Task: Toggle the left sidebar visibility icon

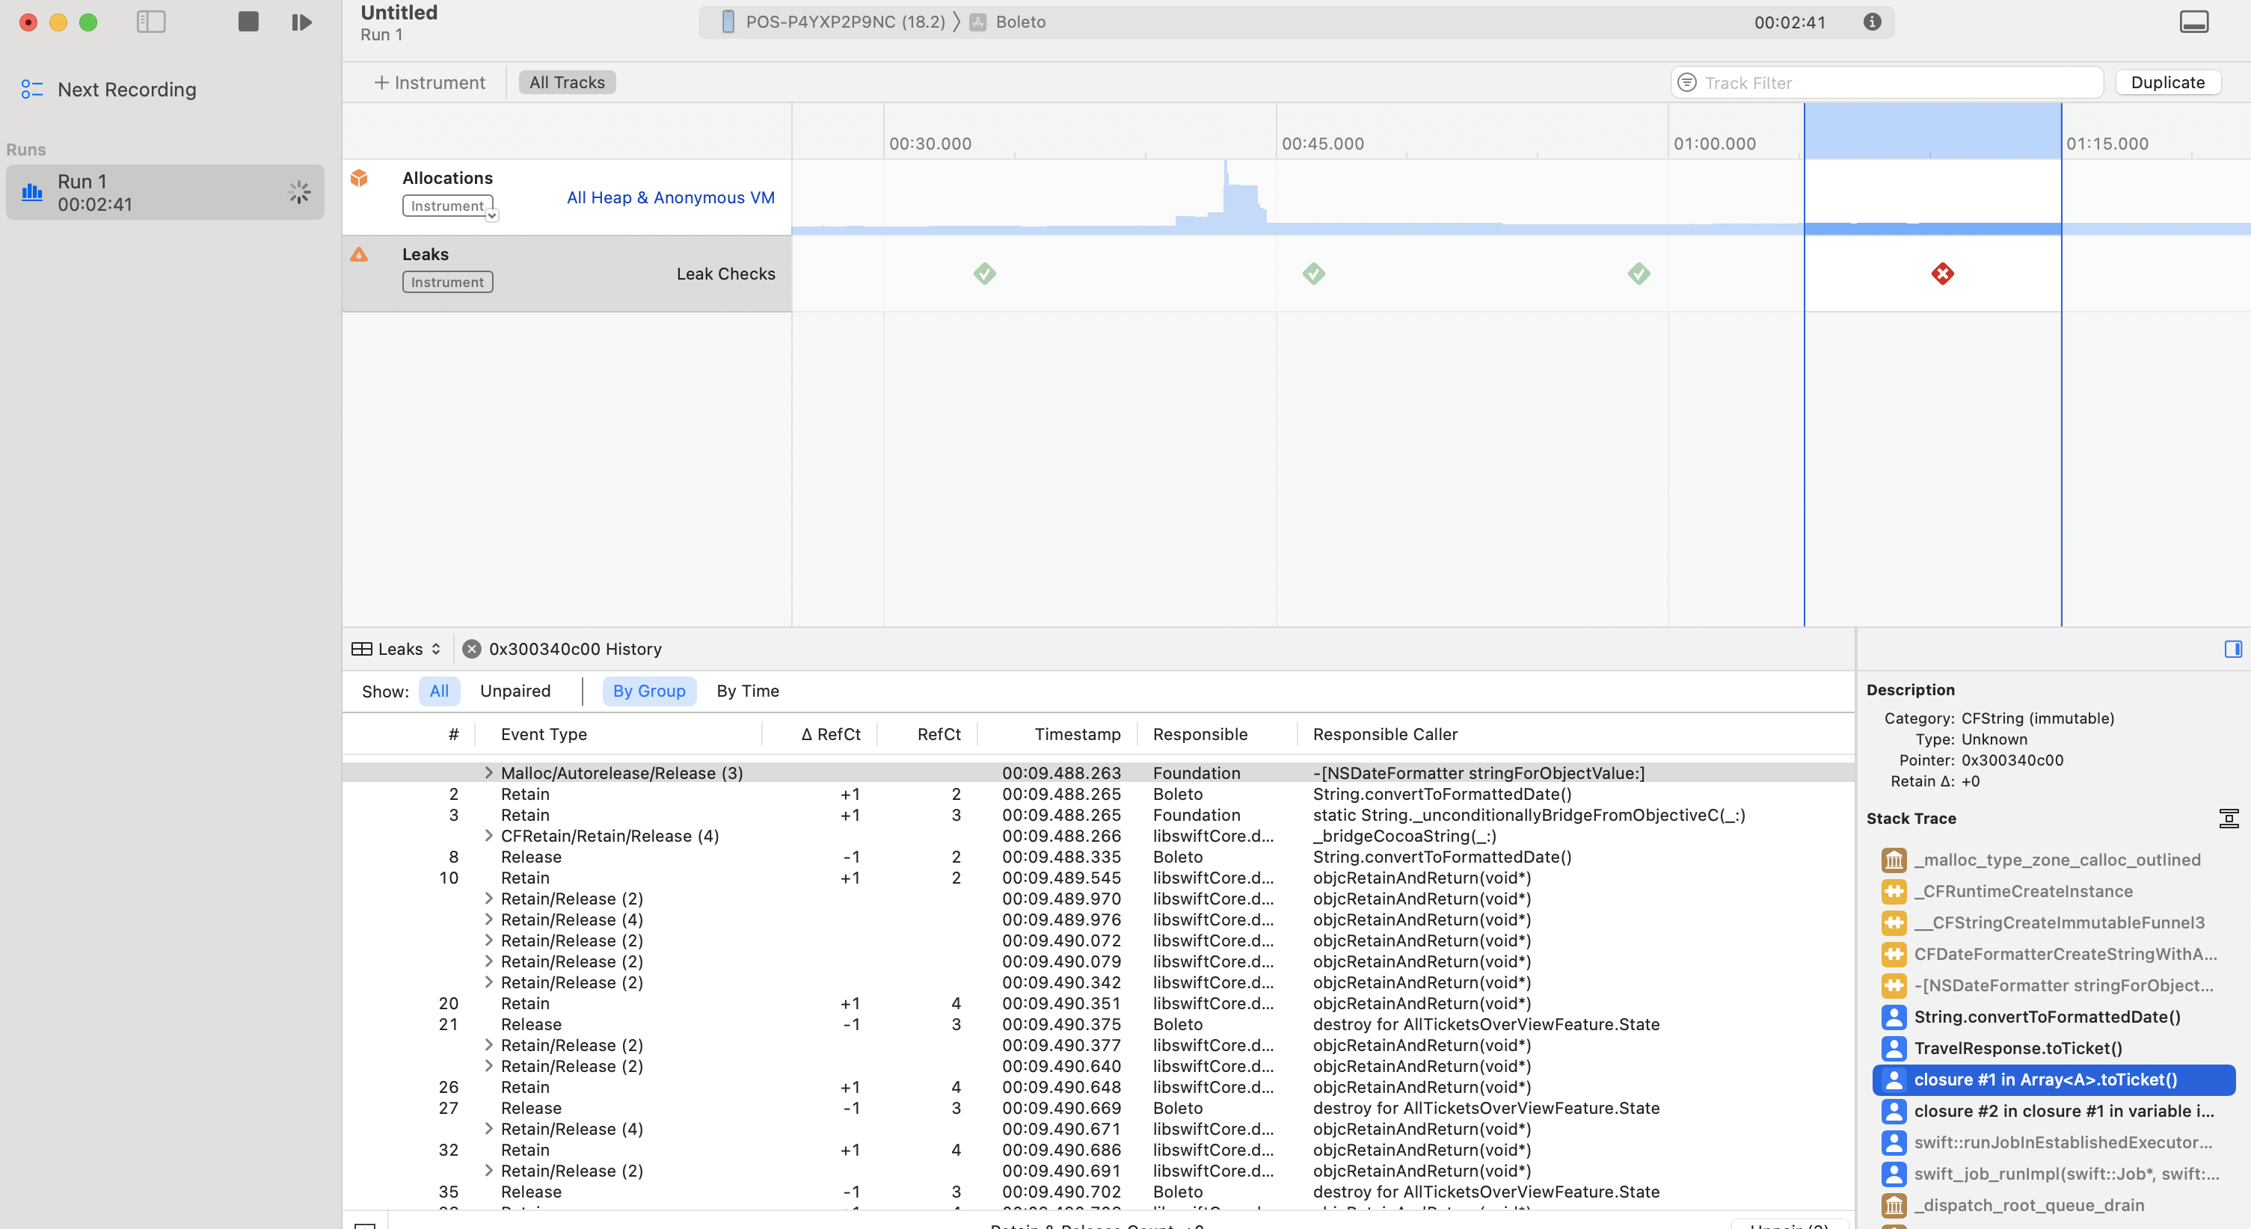Action: (151, 22)
